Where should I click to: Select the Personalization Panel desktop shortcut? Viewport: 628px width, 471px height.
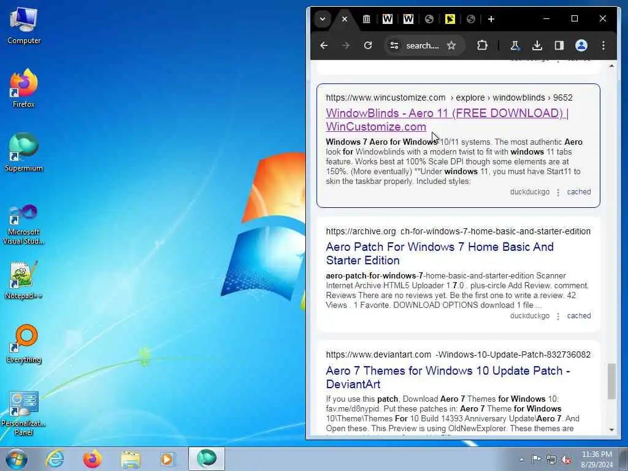[24, 413]
